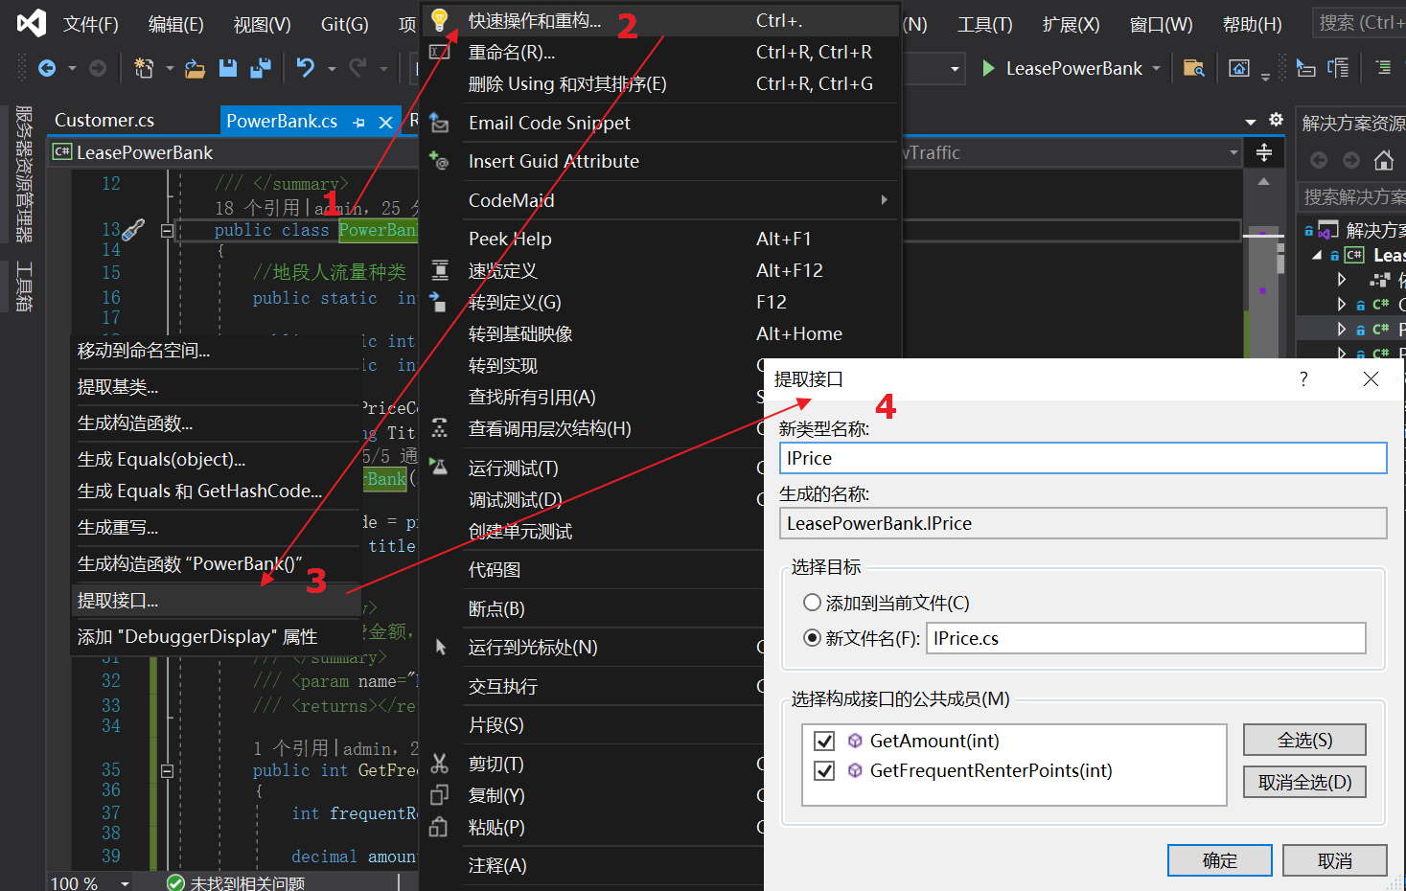Click the split editor icon

[1263, 152]
